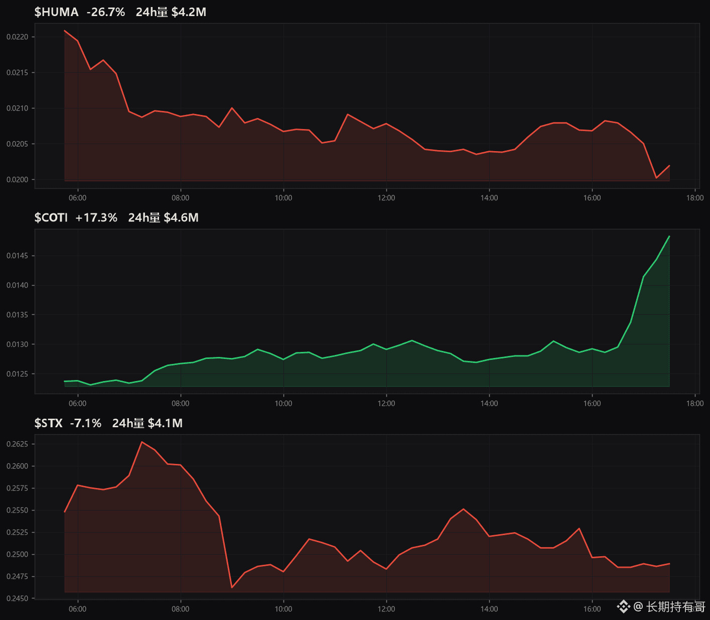Click 06:00 on the COTI chart time axis
Image resolution: width=710 pixels, height=620 pixels.
[x=78, y=404]
